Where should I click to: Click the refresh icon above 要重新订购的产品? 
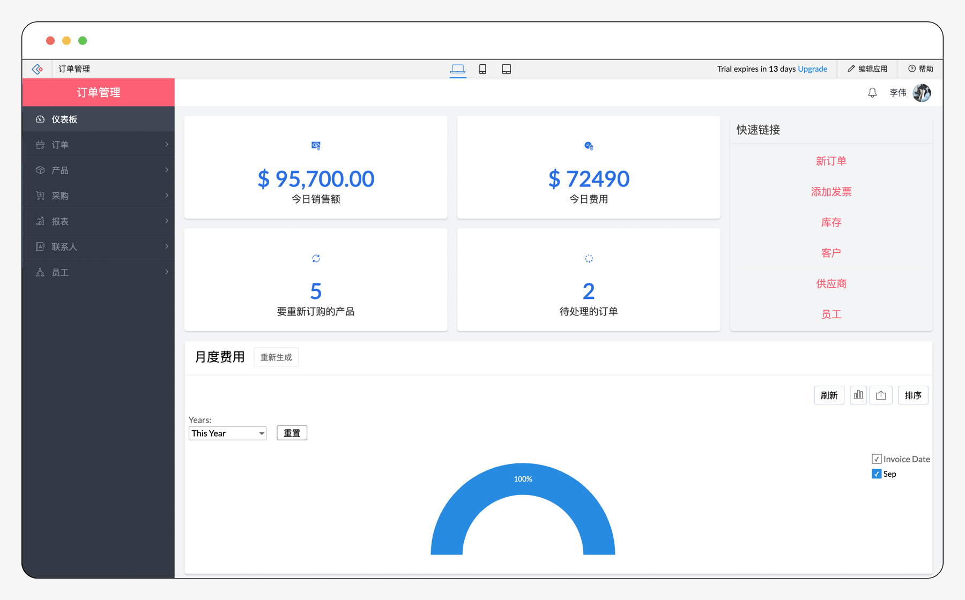tap(316, 258)
